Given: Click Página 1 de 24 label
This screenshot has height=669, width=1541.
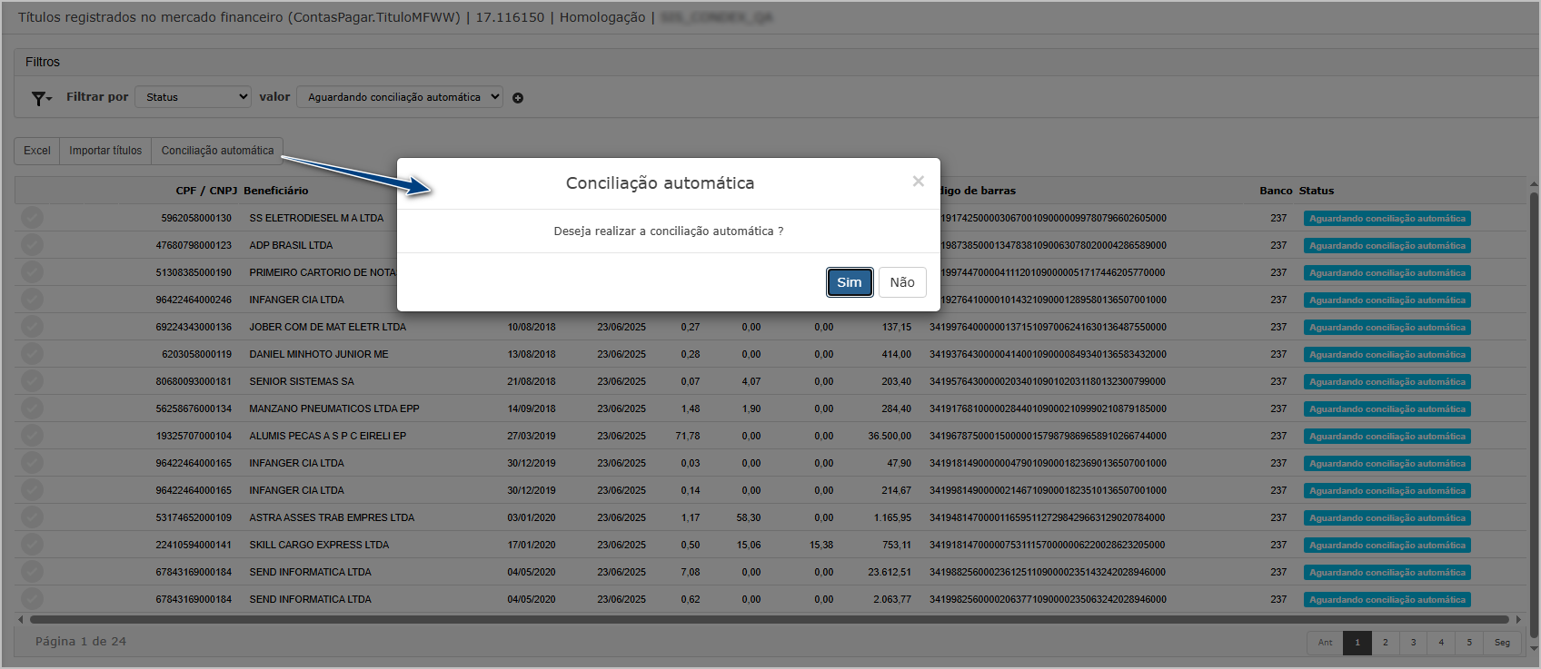Looking at the screenshot, I should click(x=81, y=641).
